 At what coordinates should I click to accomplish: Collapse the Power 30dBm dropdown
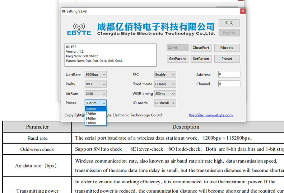click(96, 103)
